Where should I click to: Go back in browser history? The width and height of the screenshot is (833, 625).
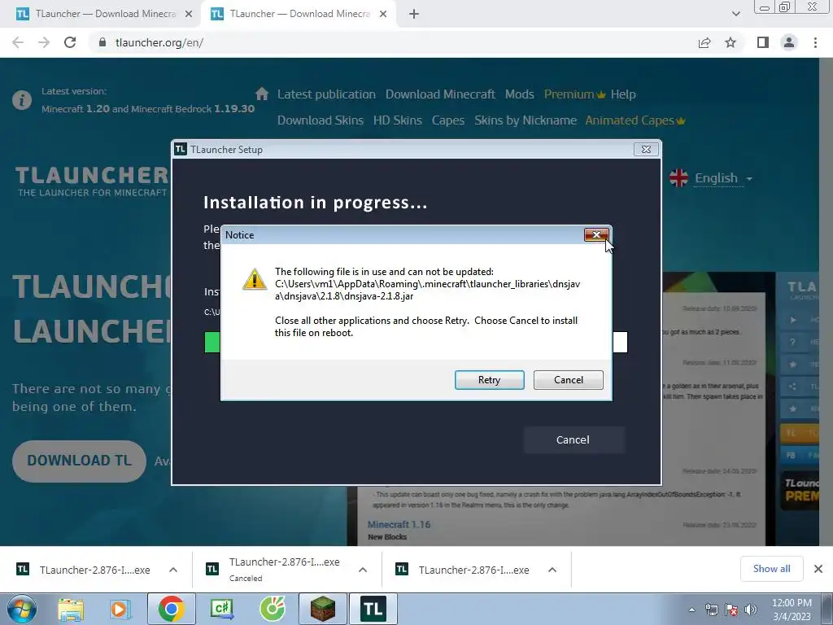click(18, 42)
